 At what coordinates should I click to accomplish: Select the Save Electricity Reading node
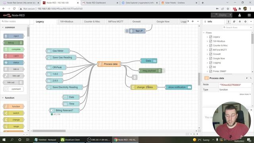pyautogui.click(x=64, y=87)
